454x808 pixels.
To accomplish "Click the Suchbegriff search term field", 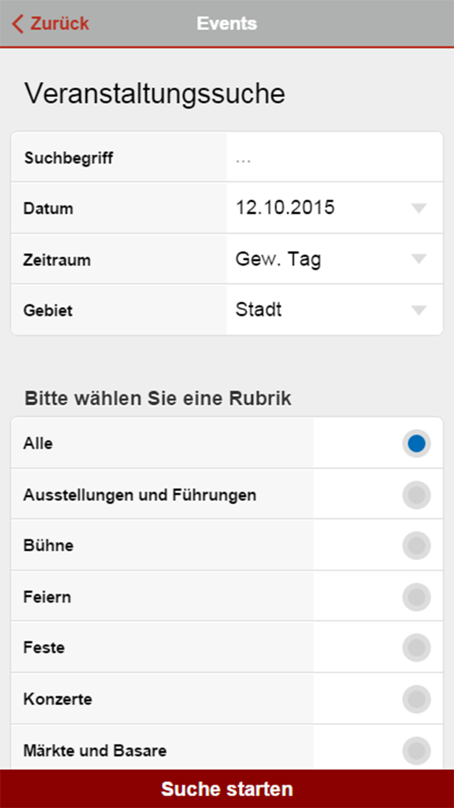I will tap(334, 158).
